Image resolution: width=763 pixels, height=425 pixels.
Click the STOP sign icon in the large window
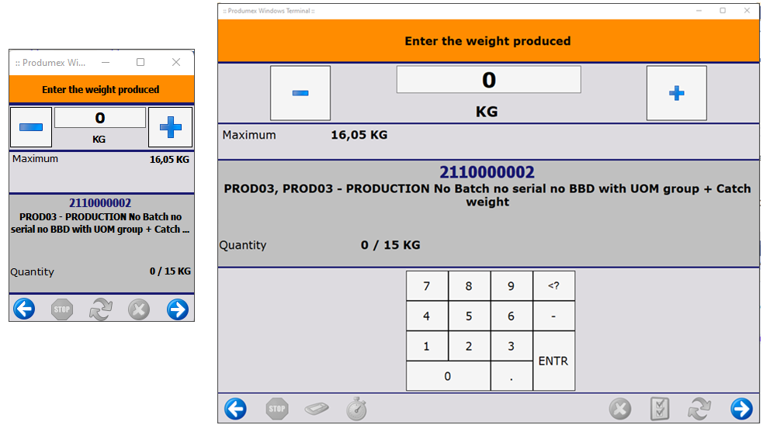coord(277,408)
